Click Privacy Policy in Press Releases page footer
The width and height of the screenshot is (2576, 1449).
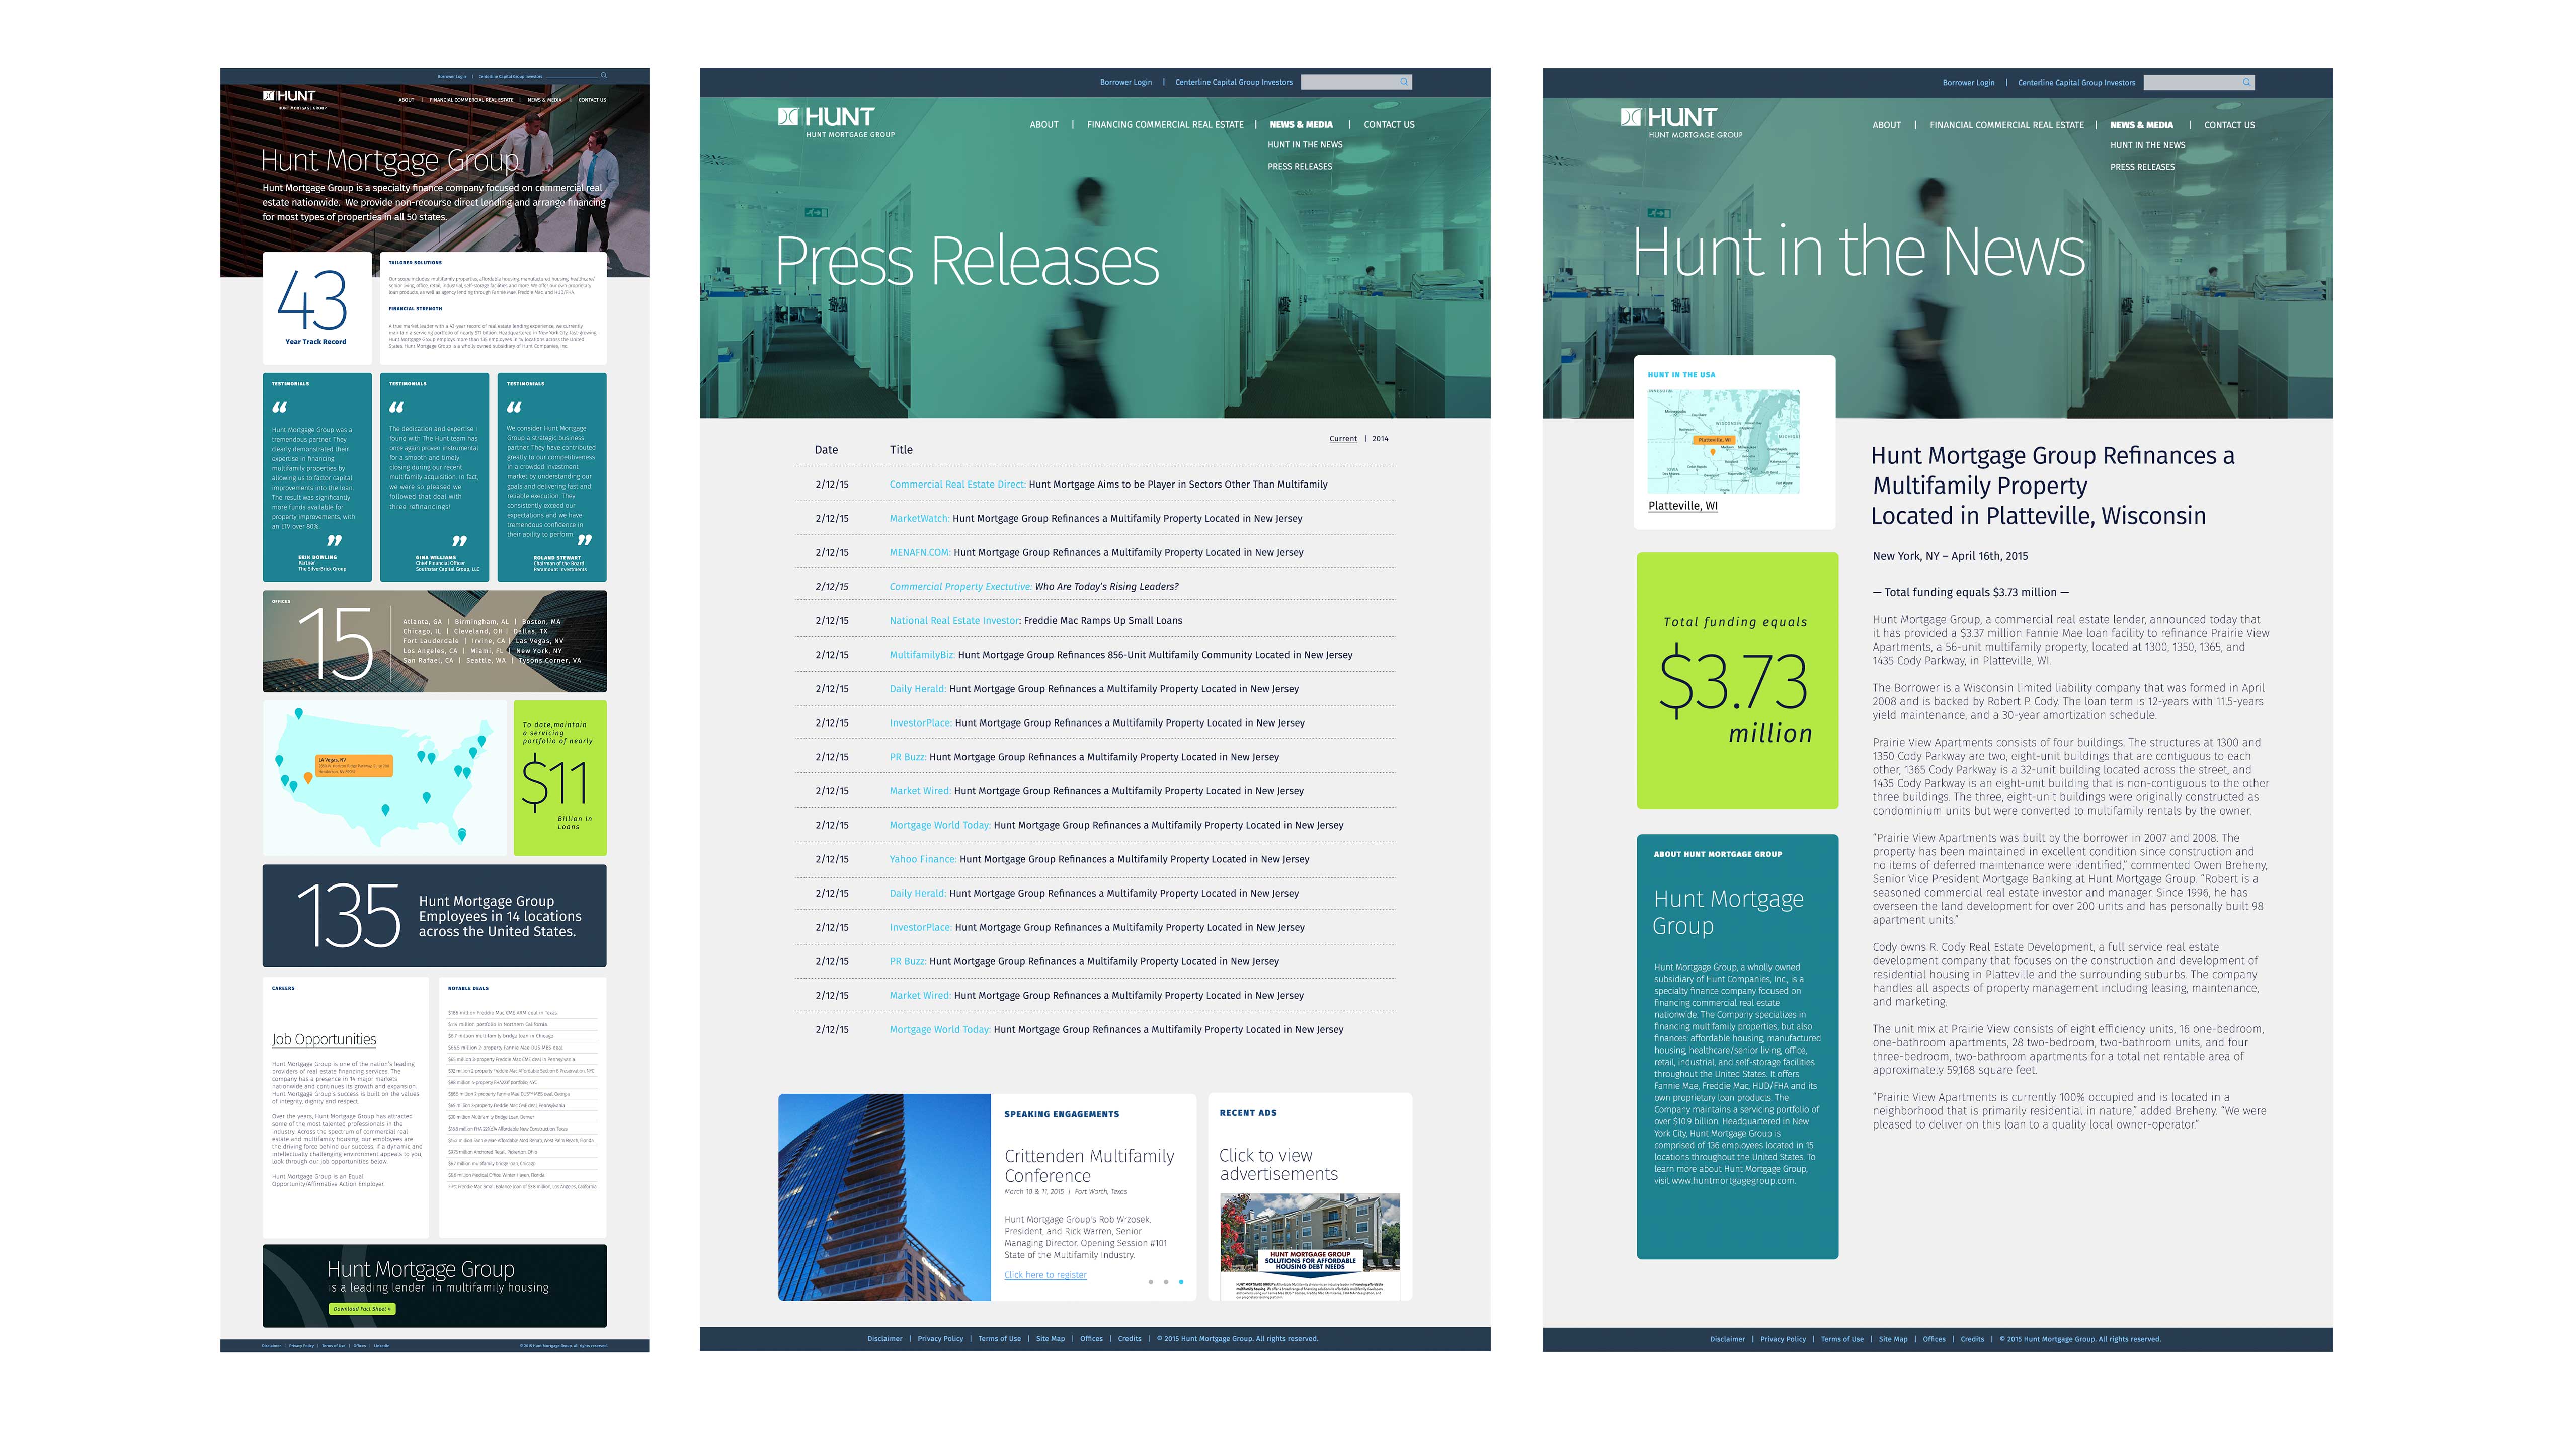tap(940, 1339)
